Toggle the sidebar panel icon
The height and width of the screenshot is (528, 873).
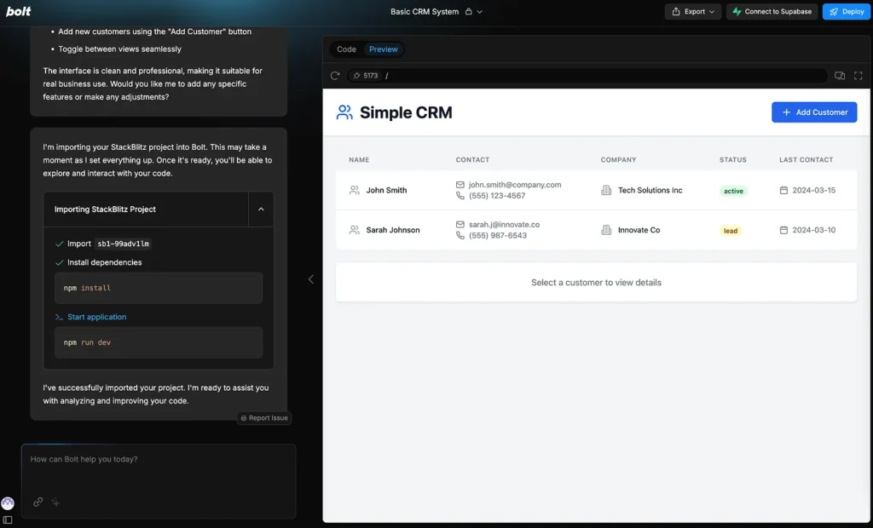[8, 519]
